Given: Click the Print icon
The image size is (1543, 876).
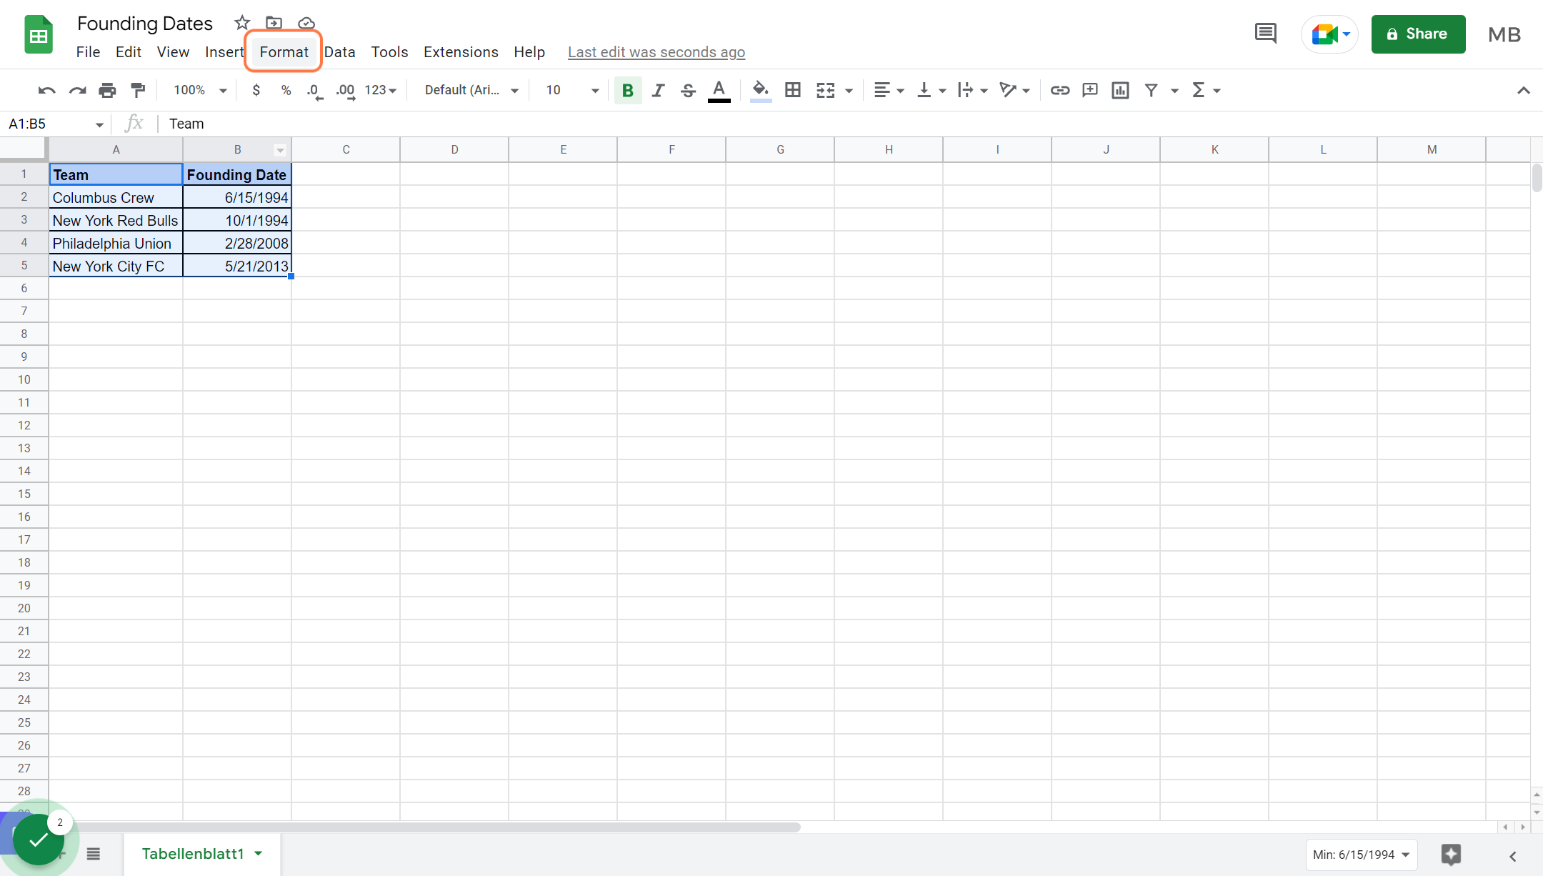Looking at the screenshot, I should pos(107,90).
